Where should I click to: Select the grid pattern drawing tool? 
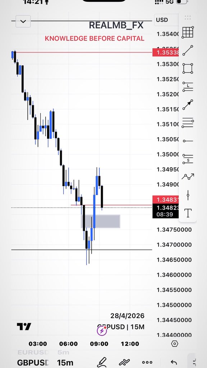[x=188, y=32]
